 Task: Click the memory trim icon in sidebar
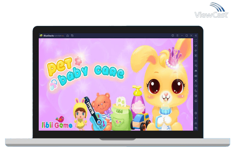point(196,76)
